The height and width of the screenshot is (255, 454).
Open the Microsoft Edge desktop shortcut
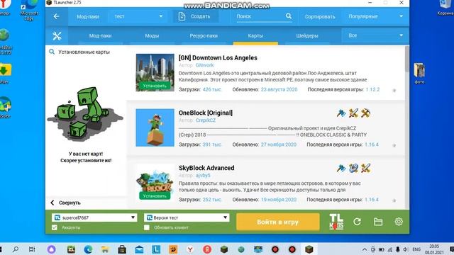click(x=29, y=10)
